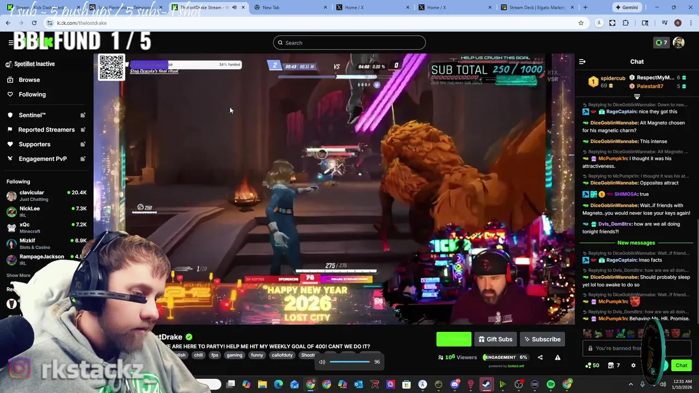Viewport: 699px width, 393px height.
Task: Open the chat shop icon showing 7
Action: 614,365
